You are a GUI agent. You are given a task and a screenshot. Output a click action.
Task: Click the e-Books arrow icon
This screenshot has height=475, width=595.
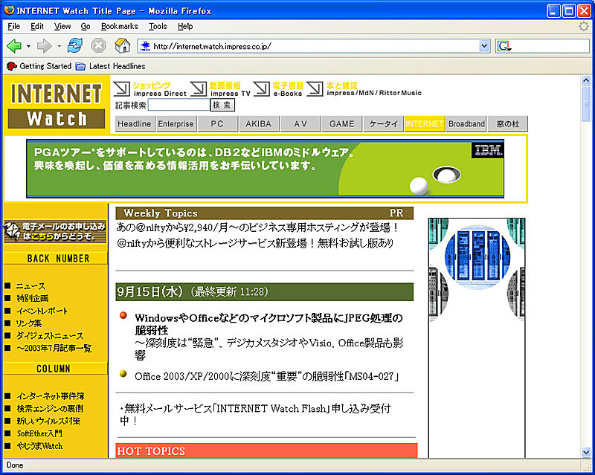coord(262,88)
